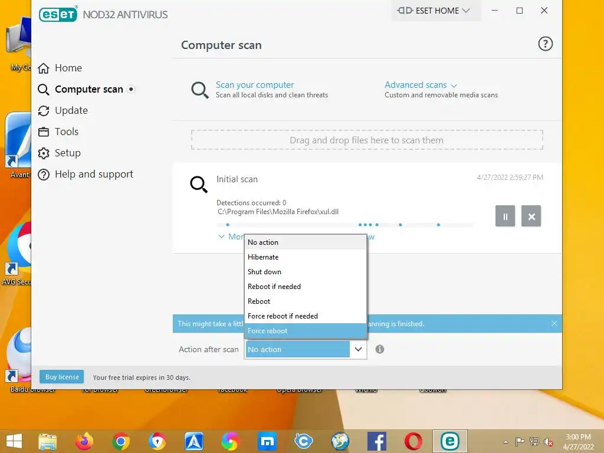Pick the Reboot option
This screenshot has width=604, height=453.
coord(306,301)
